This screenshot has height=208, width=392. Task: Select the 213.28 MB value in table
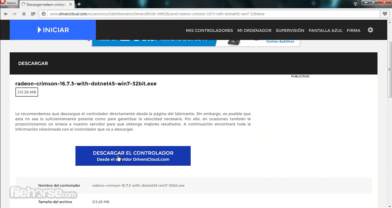pos(101,202)
